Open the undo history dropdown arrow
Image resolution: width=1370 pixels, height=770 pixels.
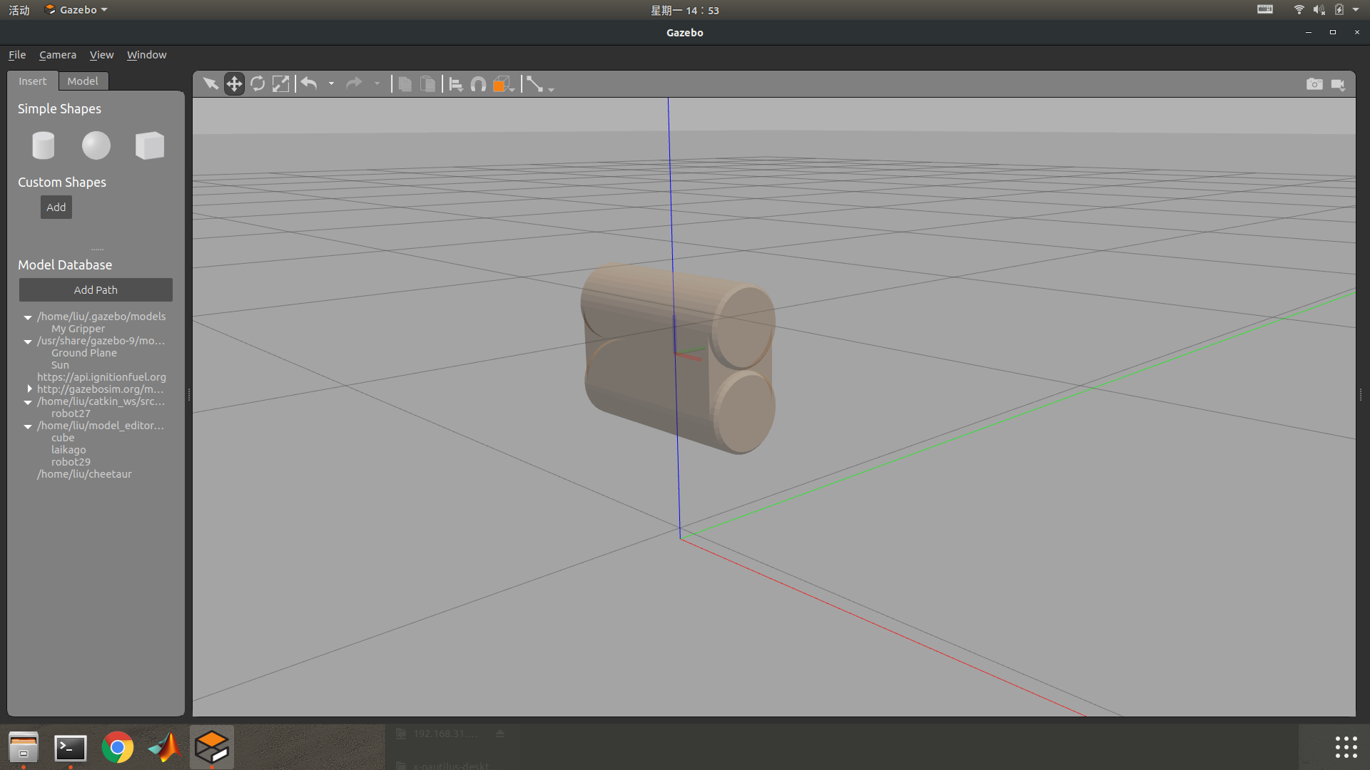tap(331, 84)
